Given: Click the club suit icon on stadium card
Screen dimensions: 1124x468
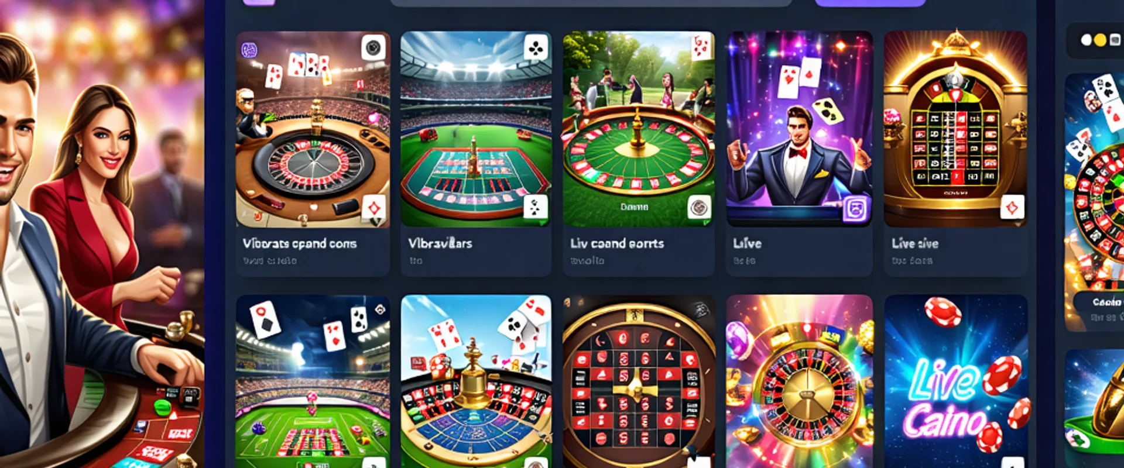Looking at the screenshot, I should tap(536, 48).
